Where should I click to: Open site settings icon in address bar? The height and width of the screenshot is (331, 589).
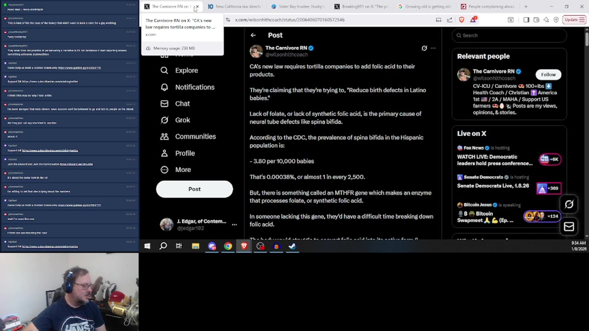pos(228,20)
